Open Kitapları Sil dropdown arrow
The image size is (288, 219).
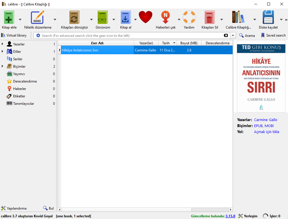point(222,19)
